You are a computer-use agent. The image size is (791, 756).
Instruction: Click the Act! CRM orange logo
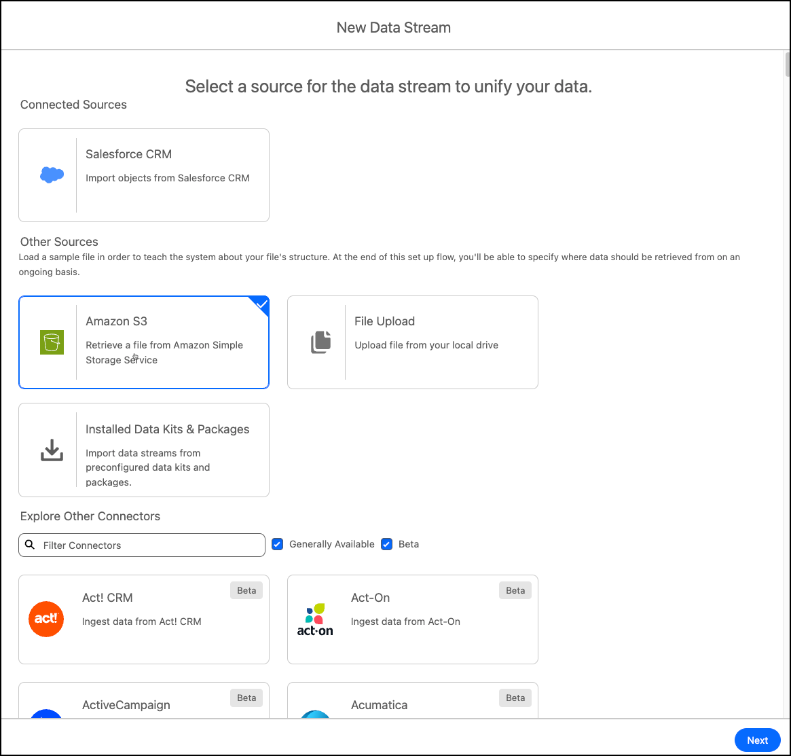coord(46,619)
